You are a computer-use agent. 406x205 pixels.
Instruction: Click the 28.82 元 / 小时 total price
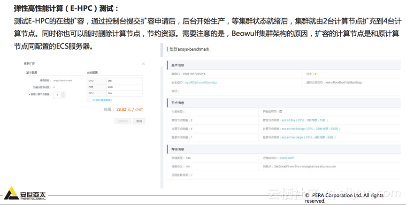click(130, 109)
